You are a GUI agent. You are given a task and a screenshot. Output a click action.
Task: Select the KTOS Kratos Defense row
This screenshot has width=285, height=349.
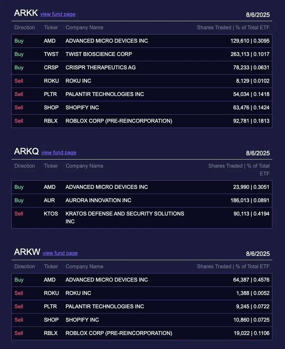(x=142, y=218)
